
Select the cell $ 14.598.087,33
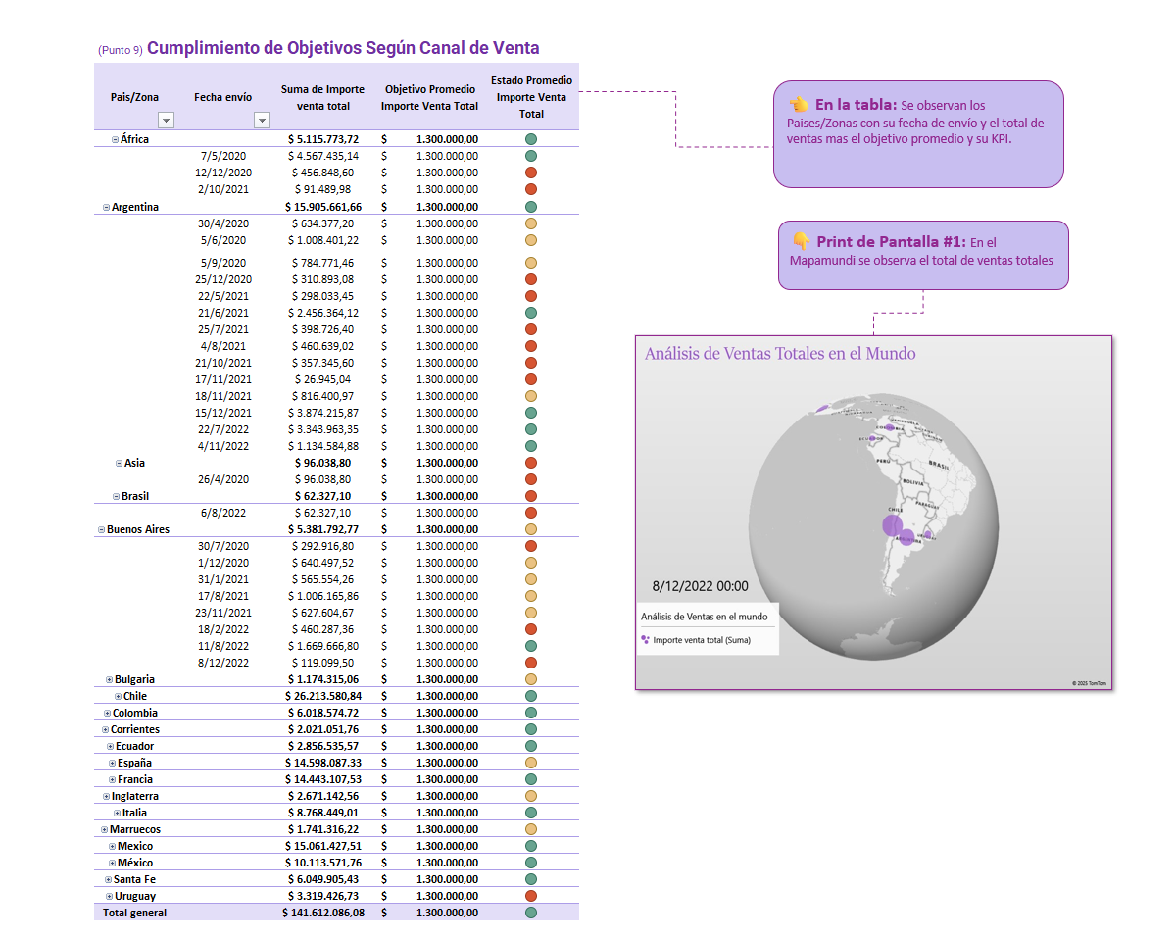[x=323, y=764]
